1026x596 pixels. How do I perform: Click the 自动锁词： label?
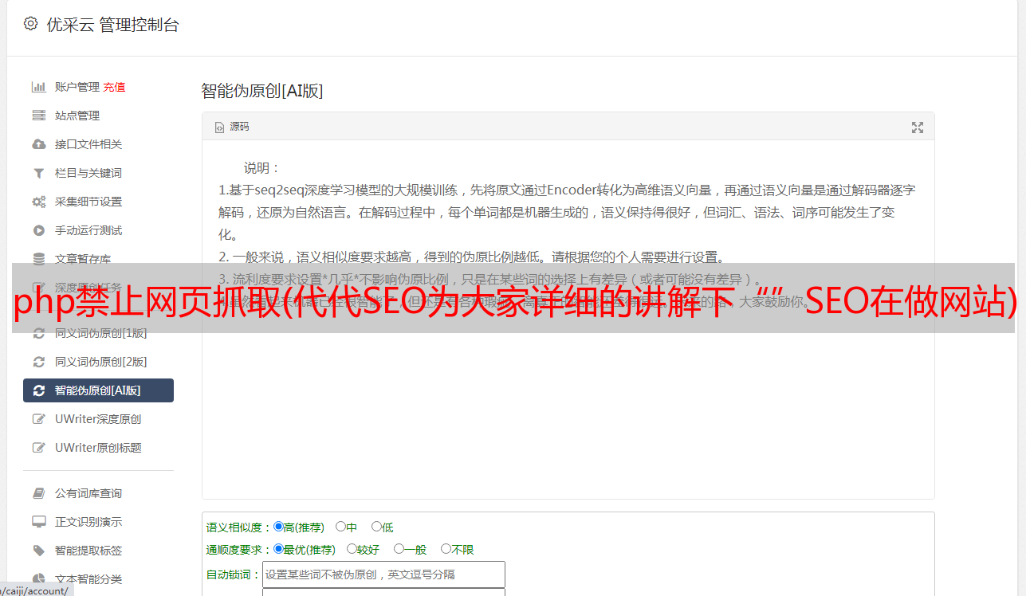[x=234, y=574]
